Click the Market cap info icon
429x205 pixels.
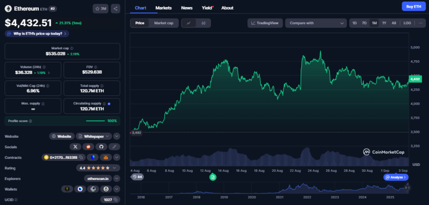pyautogui.click(x=72, y=48)
